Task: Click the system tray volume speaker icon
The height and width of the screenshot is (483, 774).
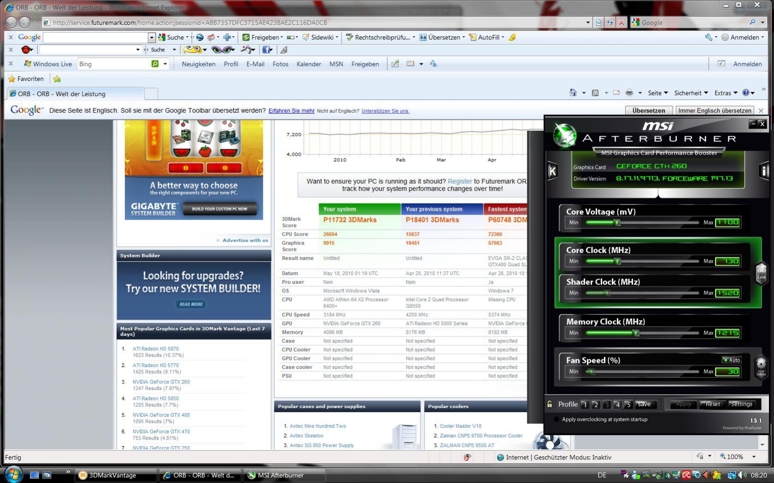Action: click(x=742, y=475)
